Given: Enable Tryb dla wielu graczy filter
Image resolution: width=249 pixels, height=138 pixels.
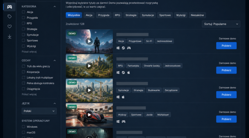Looking at the screenshot, I should [x=23, y=66].
